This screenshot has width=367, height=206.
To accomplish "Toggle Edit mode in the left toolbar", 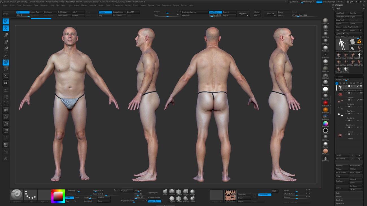I will click(5, 21).
